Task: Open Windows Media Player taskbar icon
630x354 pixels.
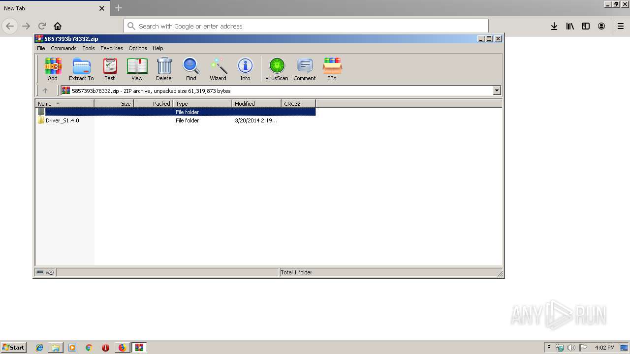Action: [72, 348]
